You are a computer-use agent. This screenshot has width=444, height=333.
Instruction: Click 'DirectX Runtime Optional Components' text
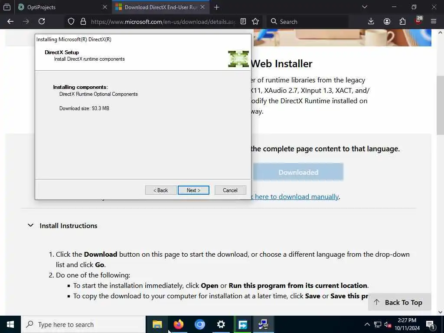pos(98,94)
